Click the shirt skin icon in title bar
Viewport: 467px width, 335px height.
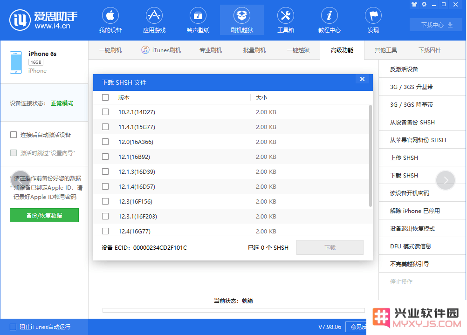click(414, 5)
